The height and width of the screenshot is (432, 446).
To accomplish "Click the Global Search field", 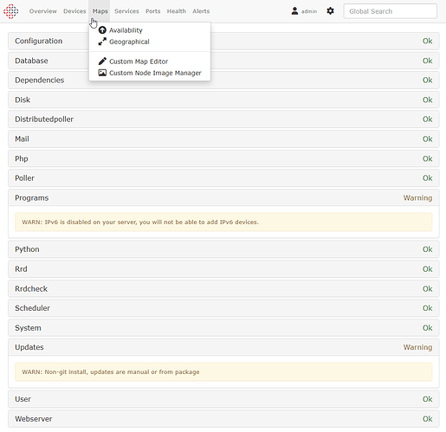I will 390,11.
